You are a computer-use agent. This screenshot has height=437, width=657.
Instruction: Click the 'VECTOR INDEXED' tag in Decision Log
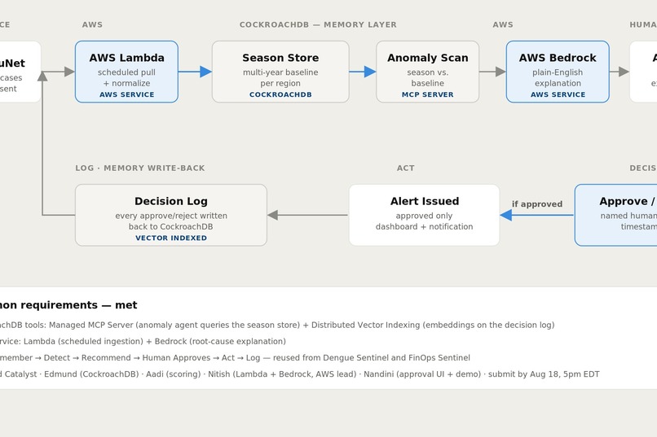pos(171,238)
